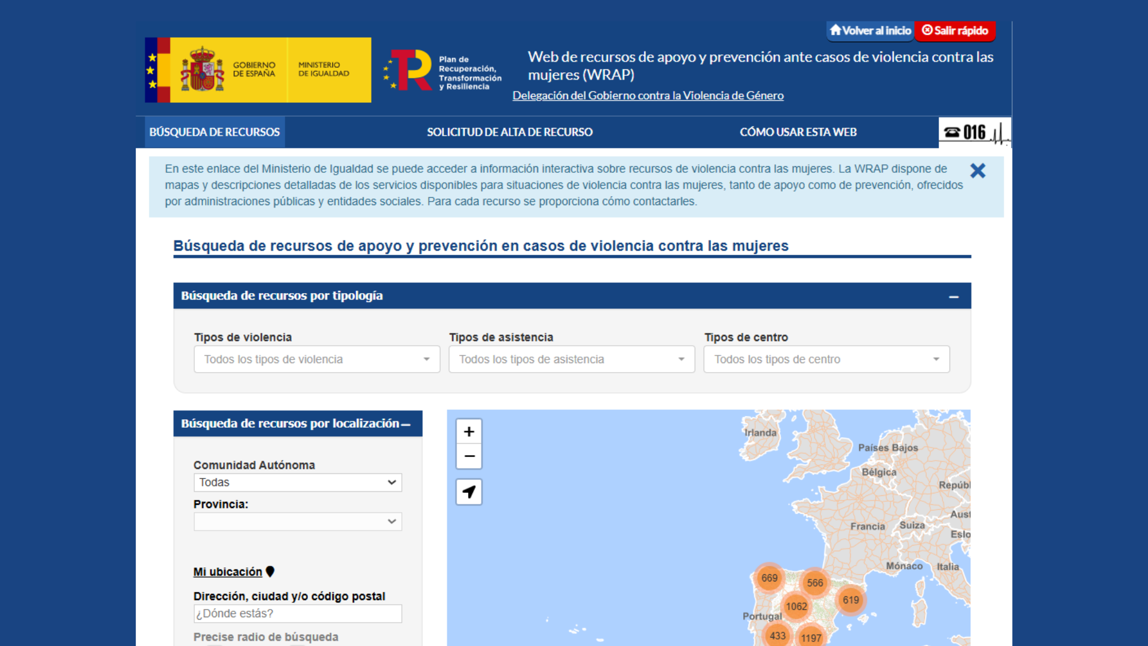Open the Tipos de centro dropdown
1148x646 pixels.
coord(826,359)
